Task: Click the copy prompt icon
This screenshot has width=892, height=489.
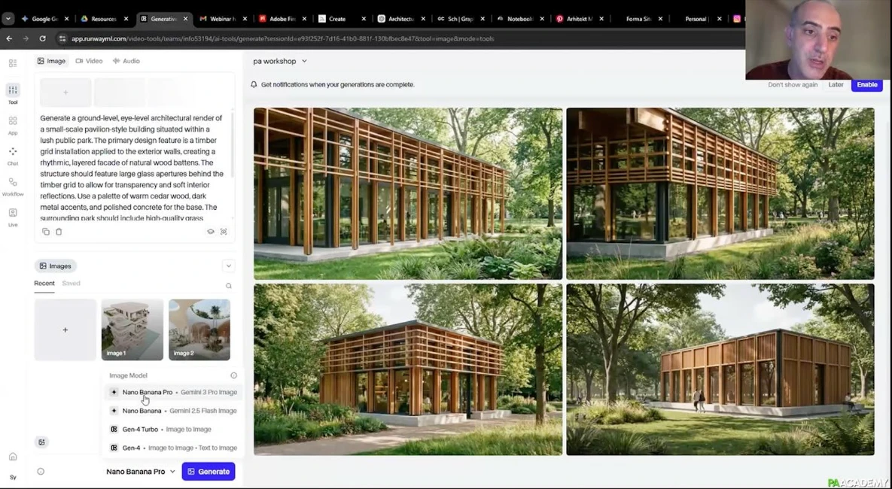Action: [x=46, y=232]
